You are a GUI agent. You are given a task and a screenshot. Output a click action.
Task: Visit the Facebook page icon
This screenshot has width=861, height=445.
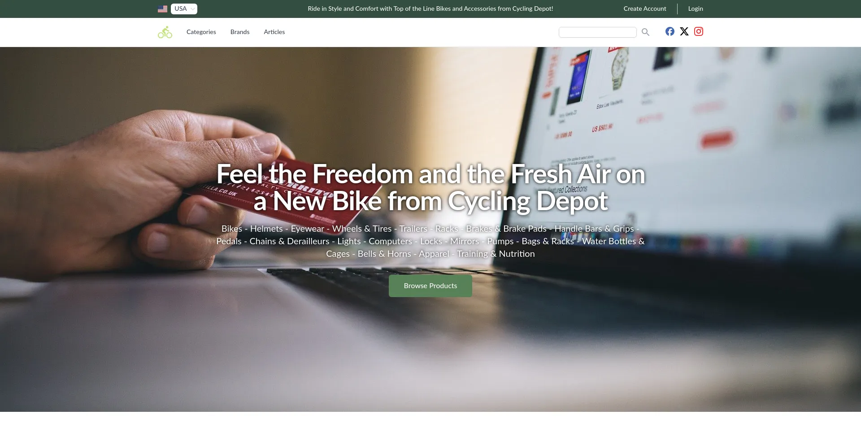(670, 31)
